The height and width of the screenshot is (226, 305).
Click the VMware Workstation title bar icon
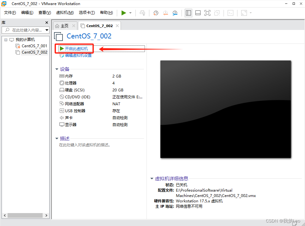point(4,3)
